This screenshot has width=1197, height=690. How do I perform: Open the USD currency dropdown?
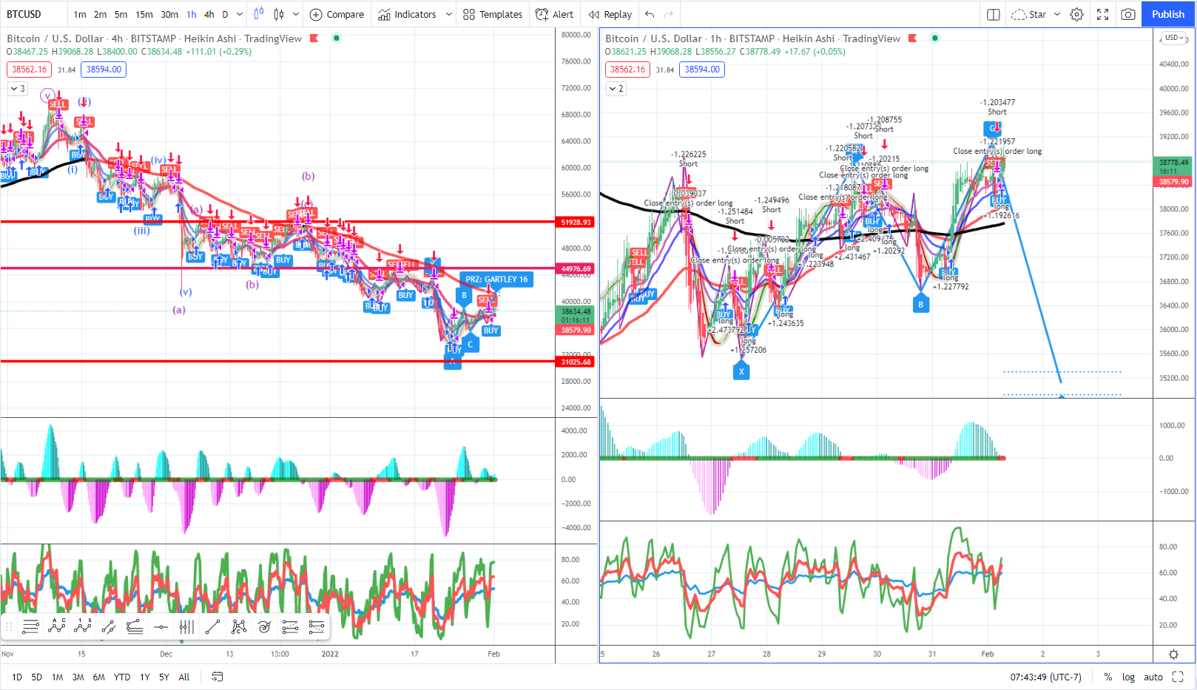coord(1176,38)
